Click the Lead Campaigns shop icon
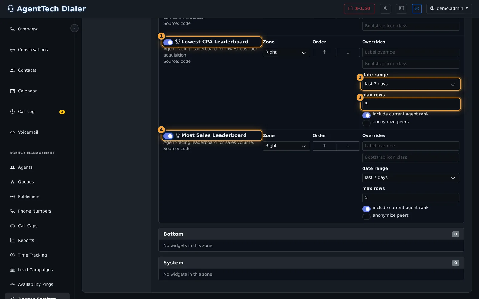The height and width of the screenshot is (299, 479). (13, 270)
